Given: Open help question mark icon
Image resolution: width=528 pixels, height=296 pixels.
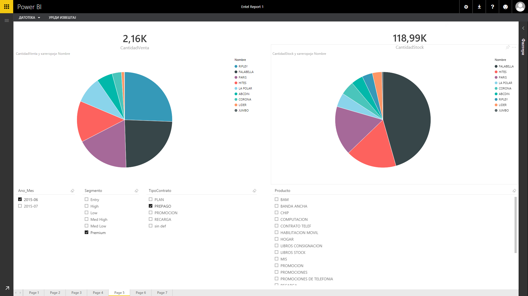Looking at the screenshot, I should click(x=492, y=7).
